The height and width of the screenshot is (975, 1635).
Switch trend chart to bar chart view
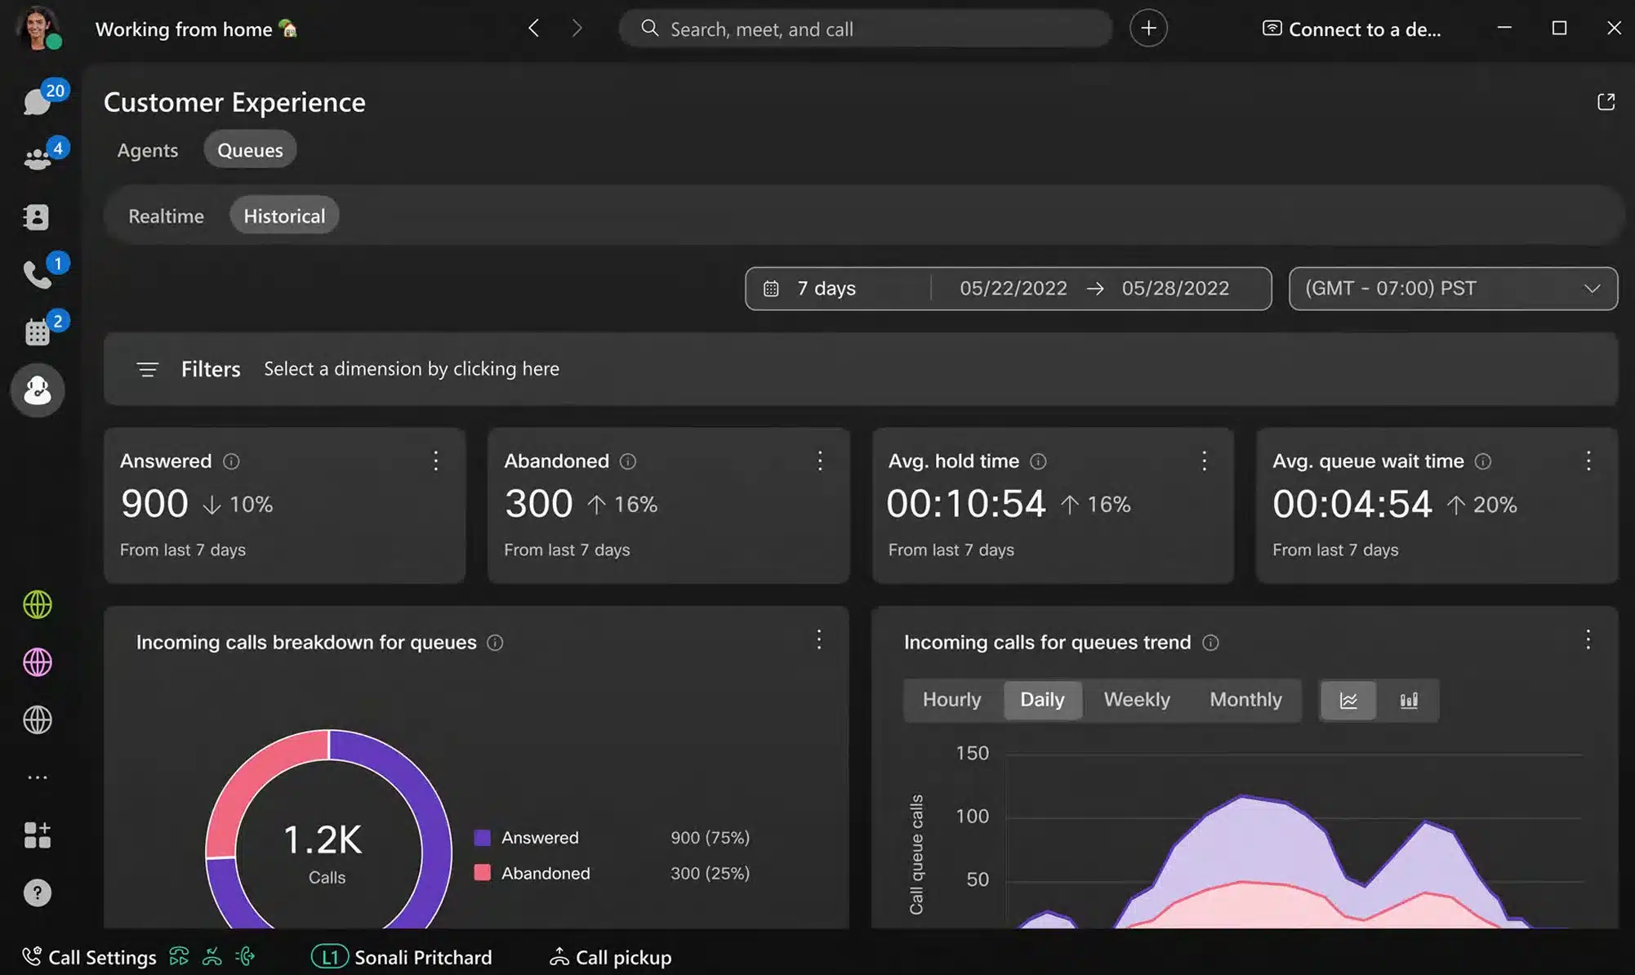coord(1409,700)
